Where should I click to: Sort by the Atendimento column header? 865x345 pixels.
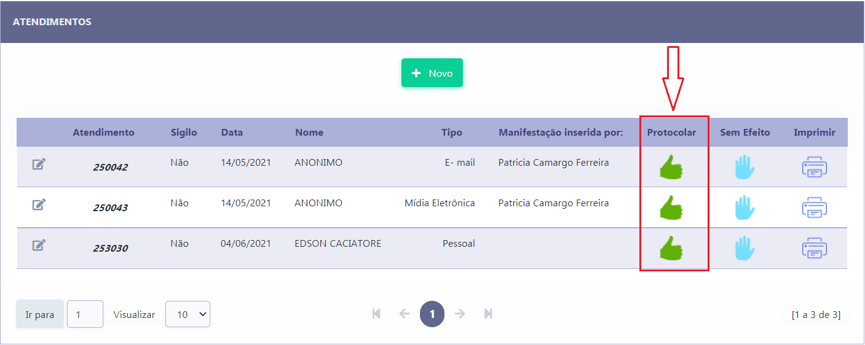(103, 132)
